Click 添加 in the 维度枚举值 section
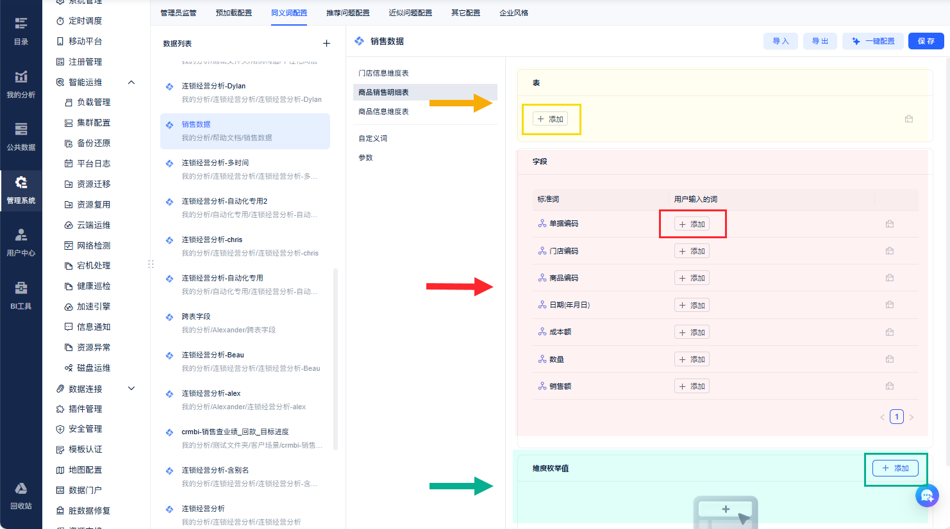The width and height of the screenshot is (950, 529). click(896, 468)
